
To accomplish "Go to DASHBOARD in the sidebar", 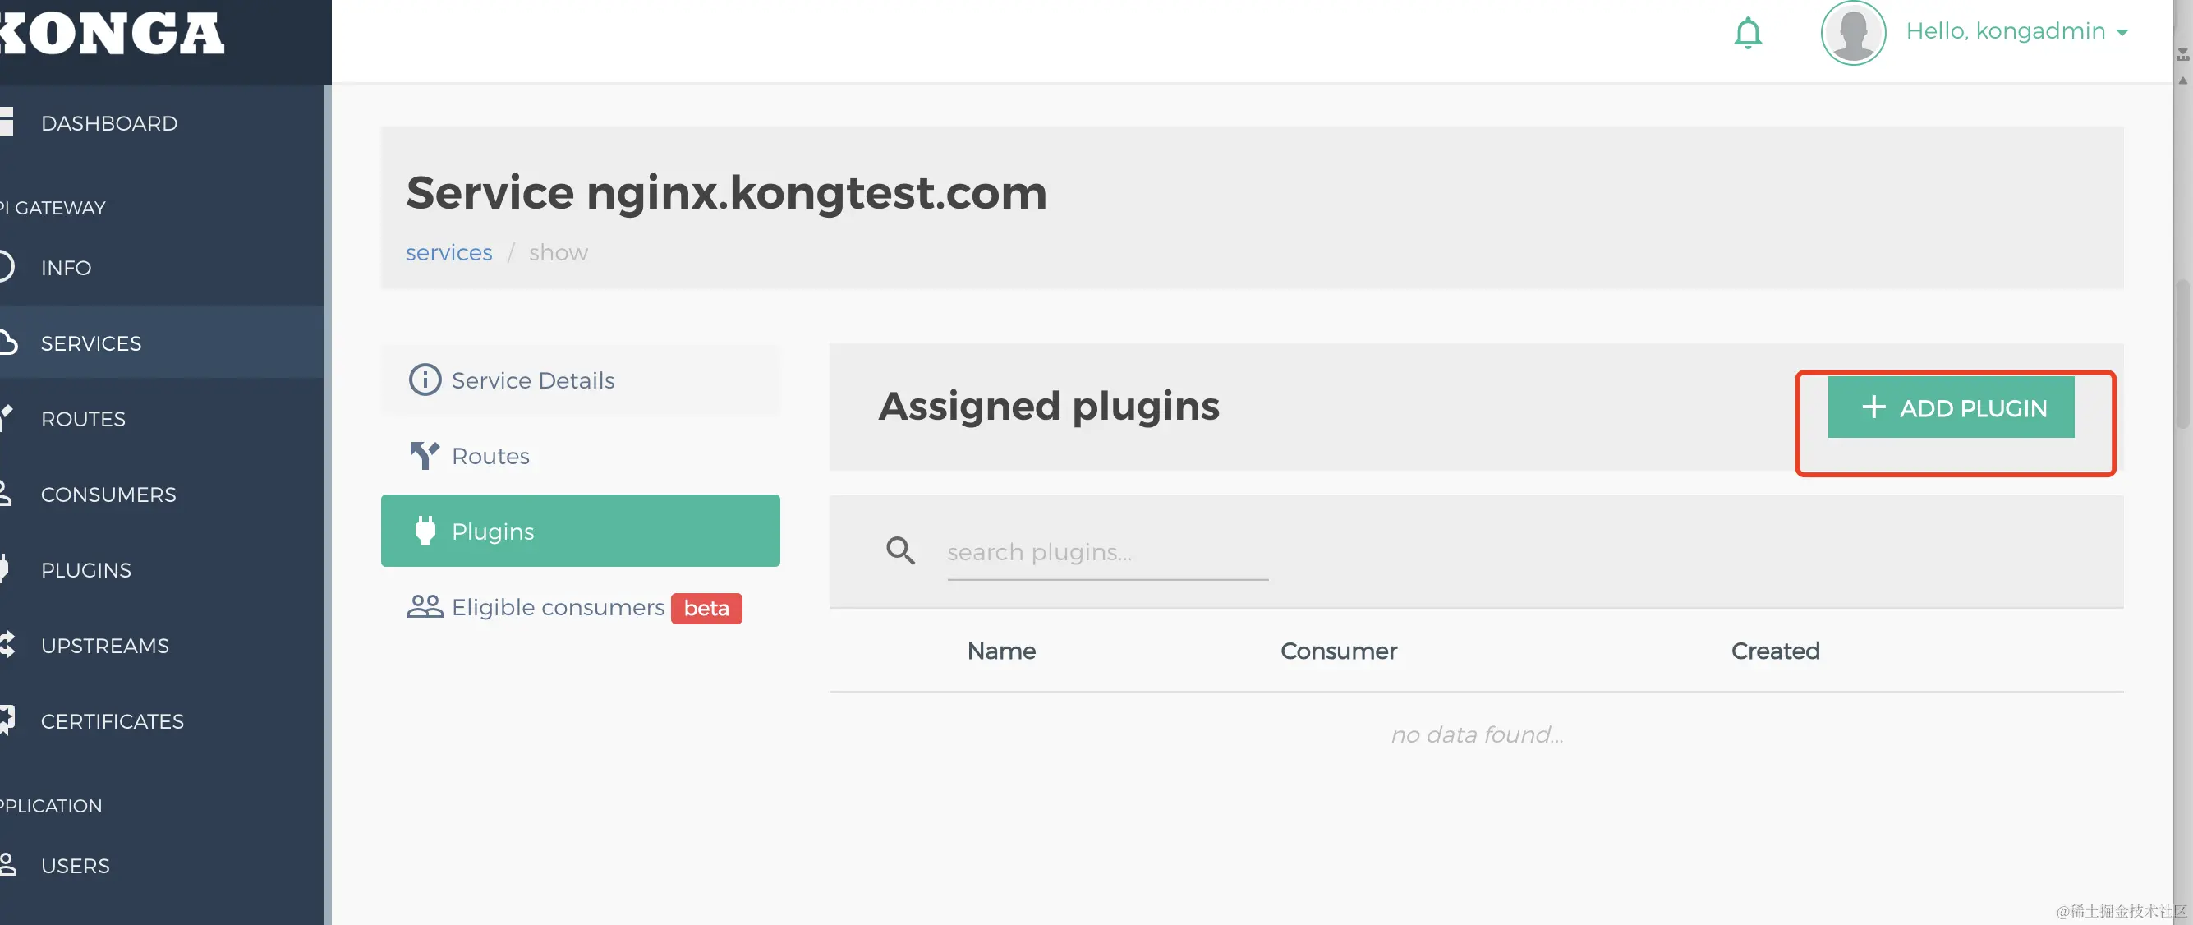I will (109, 123).
